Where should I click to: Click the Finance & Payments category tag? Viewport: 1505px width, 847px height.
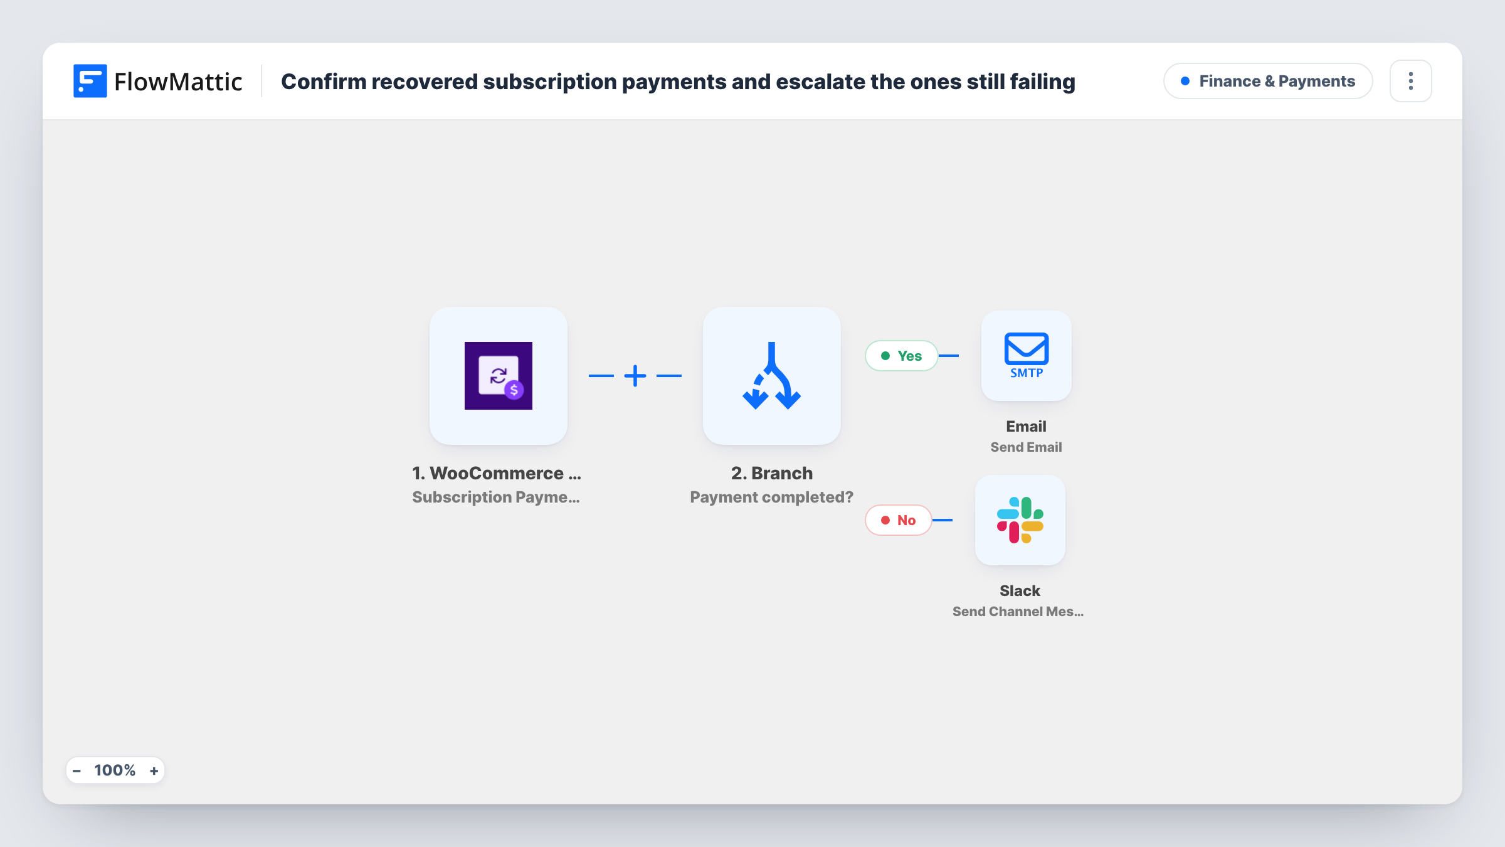coord(1268,81)
